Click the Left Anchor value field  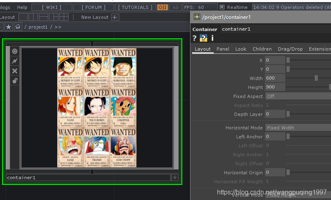click(275, 137)
